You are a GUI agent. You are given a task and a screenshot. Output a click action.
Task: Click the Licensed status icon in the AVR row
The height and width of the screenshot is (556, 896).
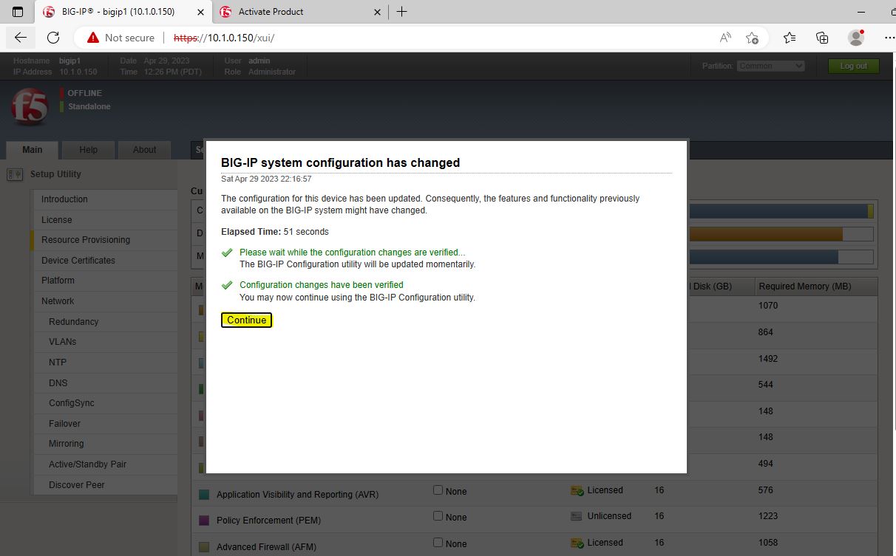577,490
